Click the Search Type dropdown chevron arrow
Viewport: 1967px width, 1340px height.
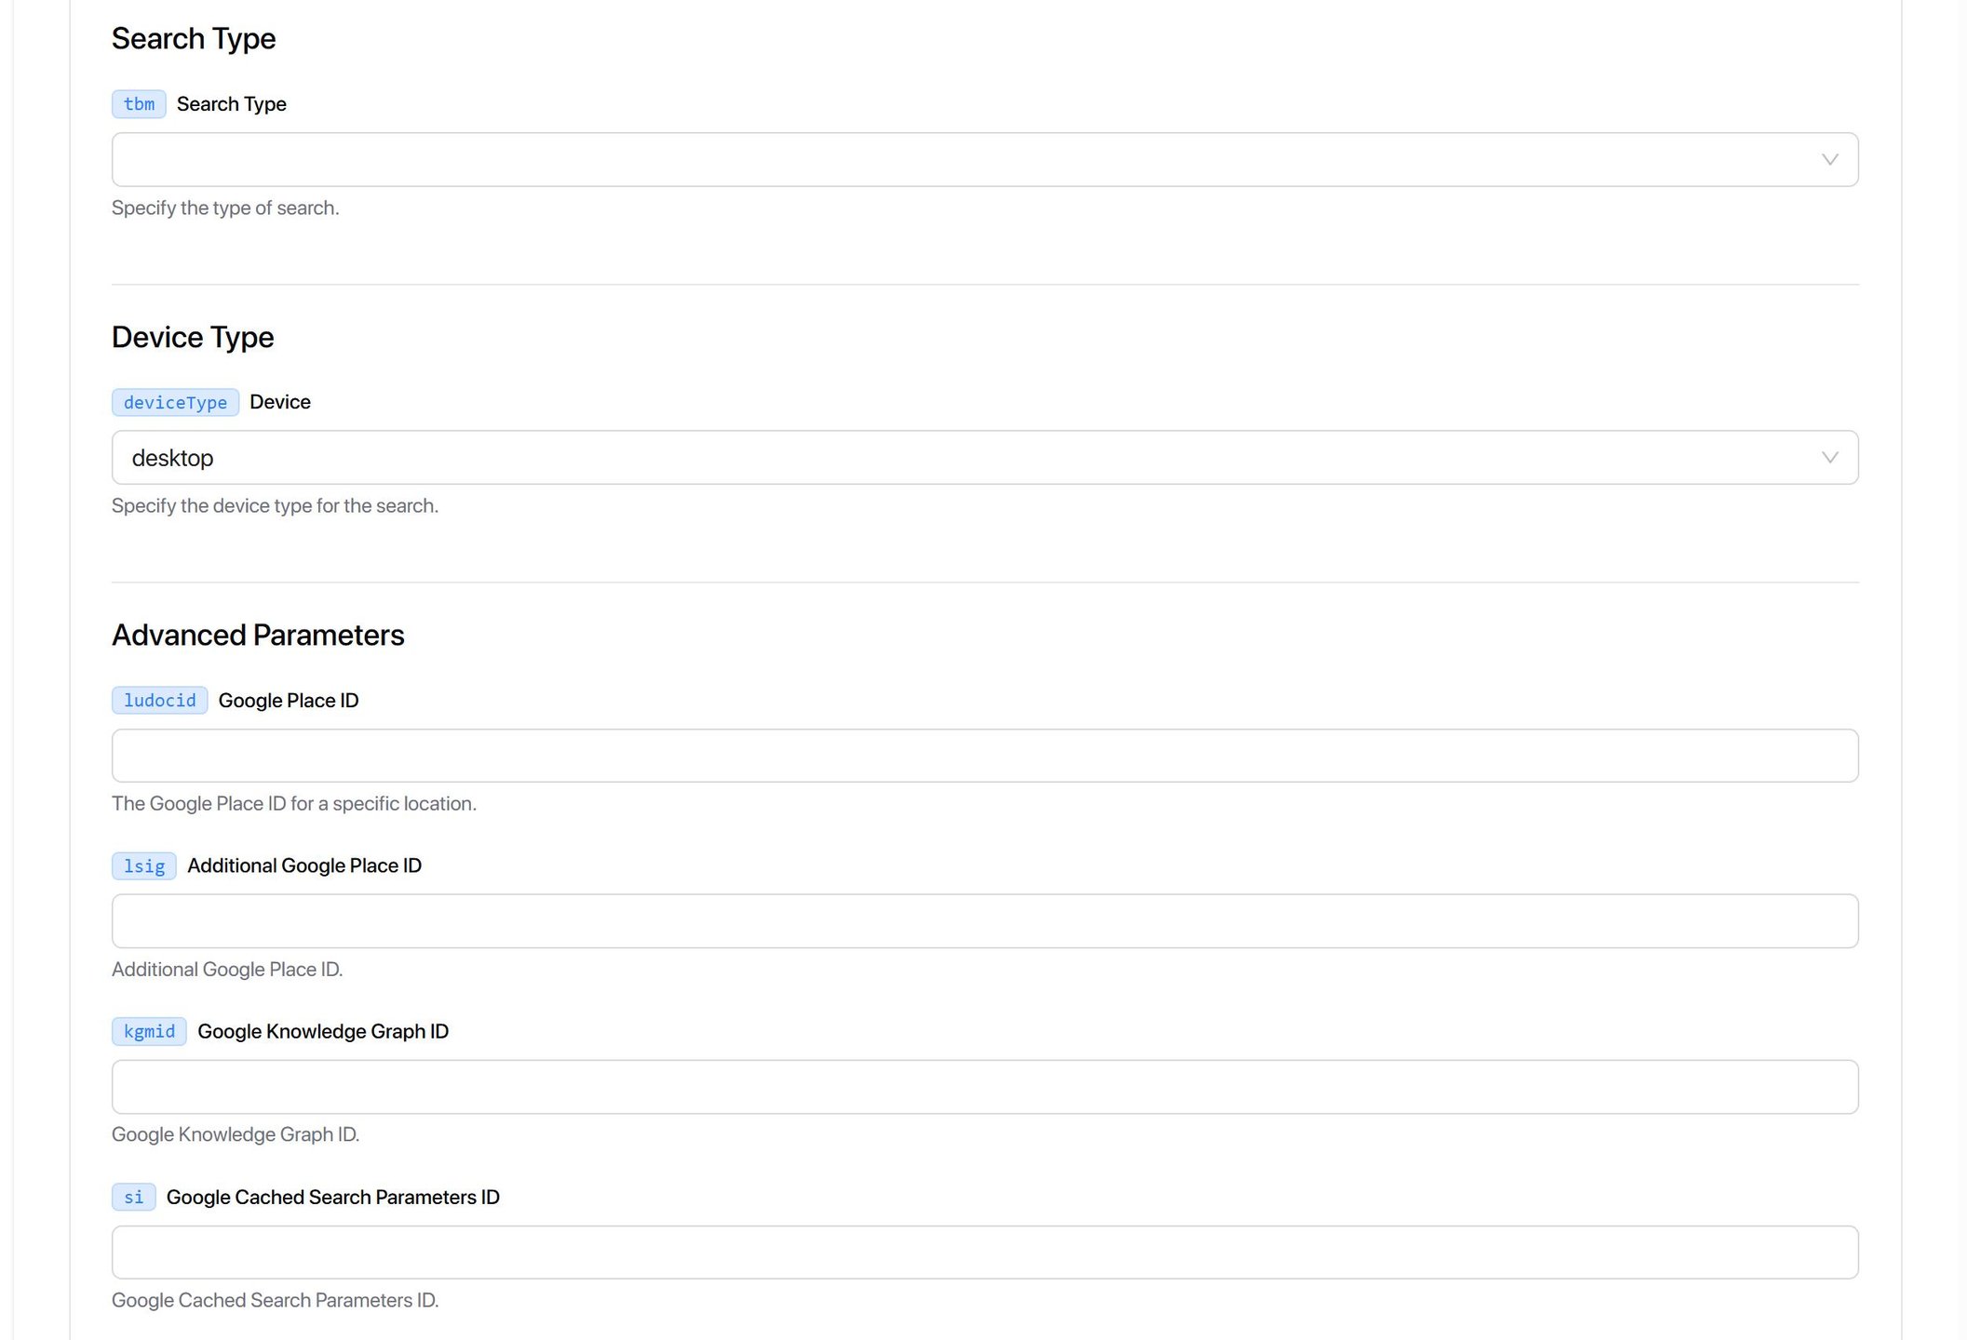click(x=1829, y=159)
